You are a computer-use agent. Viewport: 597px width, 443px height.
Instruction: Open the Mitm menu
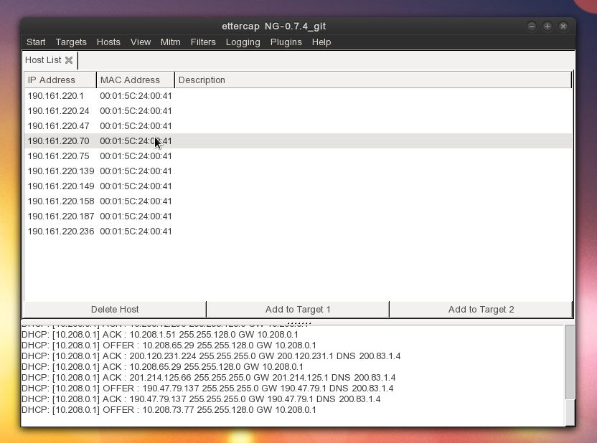pos(171,42)
